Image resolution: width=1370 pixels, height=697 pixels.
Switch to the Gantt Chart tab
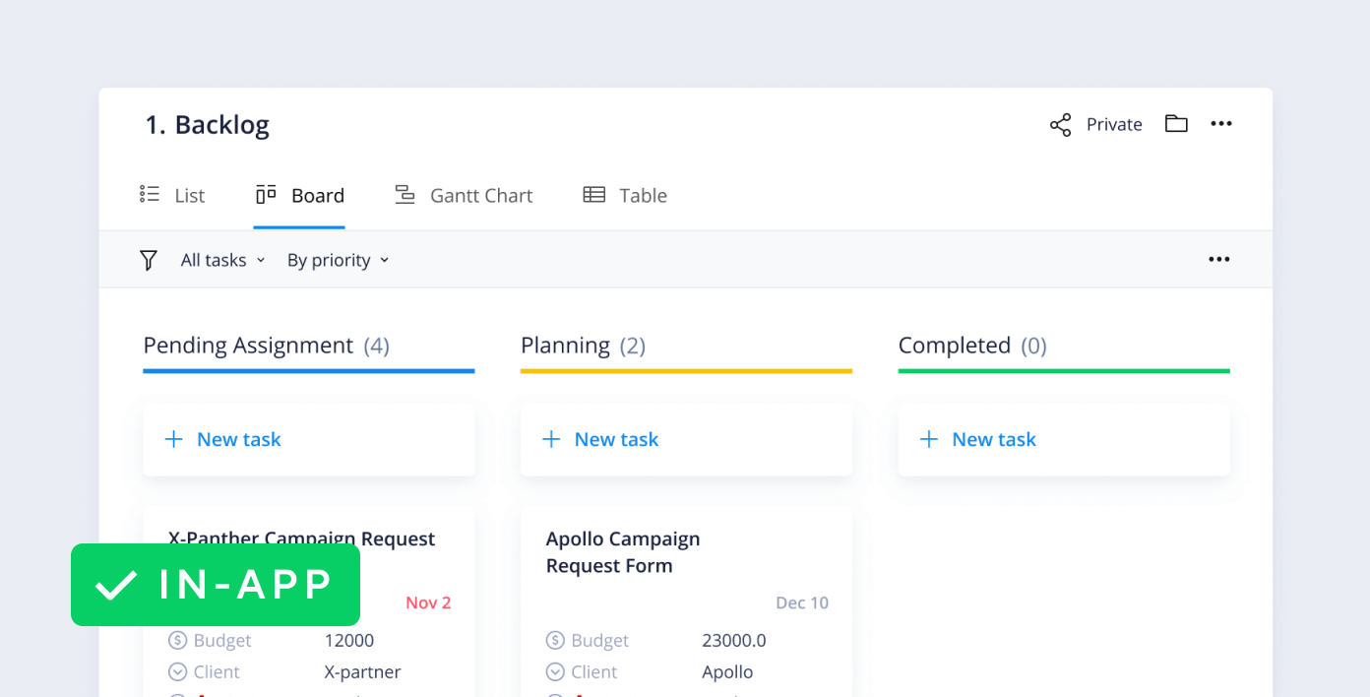coord(464,196)
